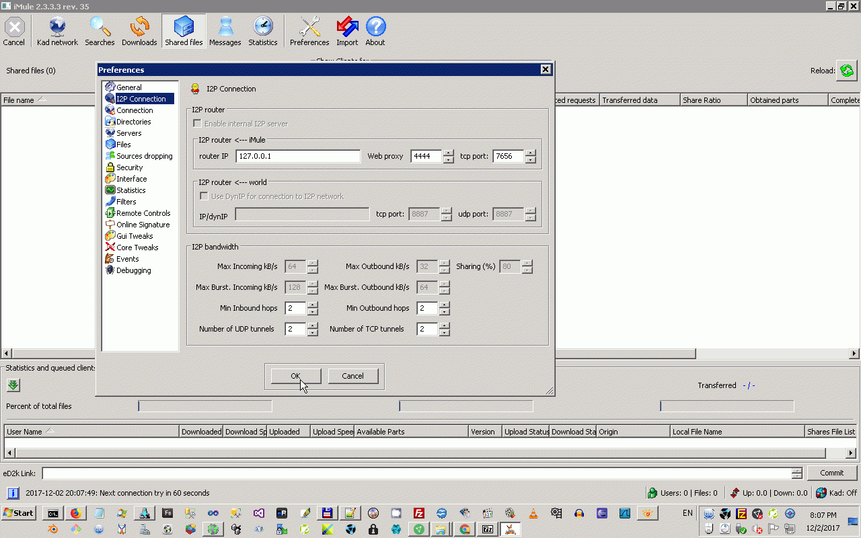Open the Statistics toolbar view
This screenshot has height=538, width=861.
262,32
